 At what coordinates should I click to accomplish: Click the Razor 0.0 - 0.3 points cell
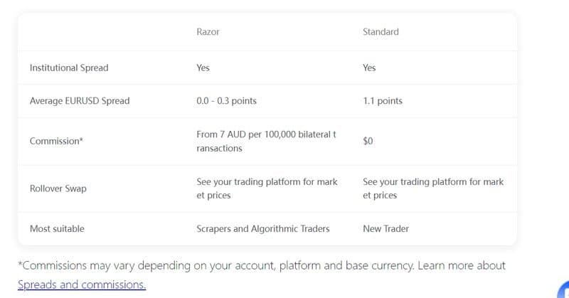226,101
